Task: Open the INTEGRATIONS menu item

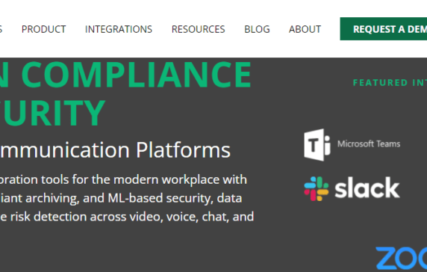Action: pyautogui.click(x=119, y=29)
